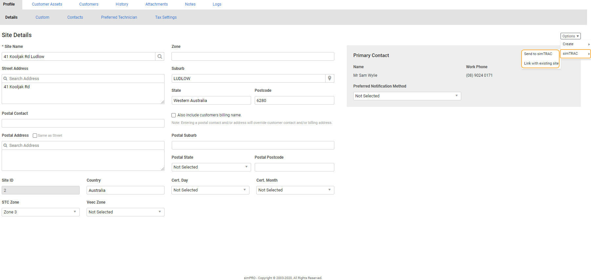Click the Suburb field containing LUDLOW

coord(248,78)
